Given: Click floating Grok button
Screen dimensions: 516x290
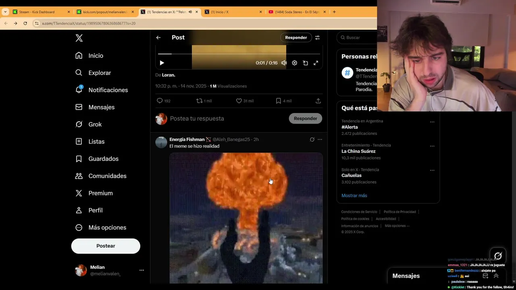Looking at the screenshot, I should [498, 256].
